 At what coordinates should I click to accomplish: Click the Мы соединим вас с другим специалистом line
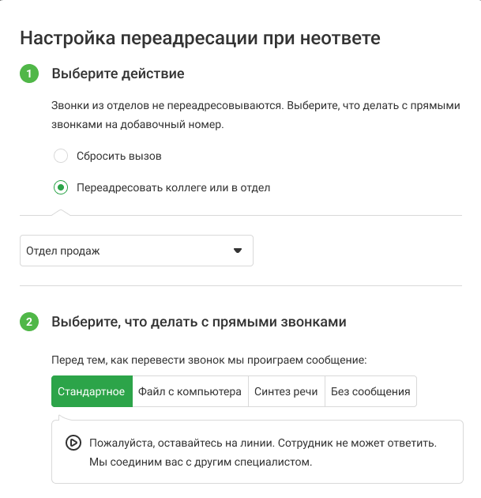click(201, 461)
